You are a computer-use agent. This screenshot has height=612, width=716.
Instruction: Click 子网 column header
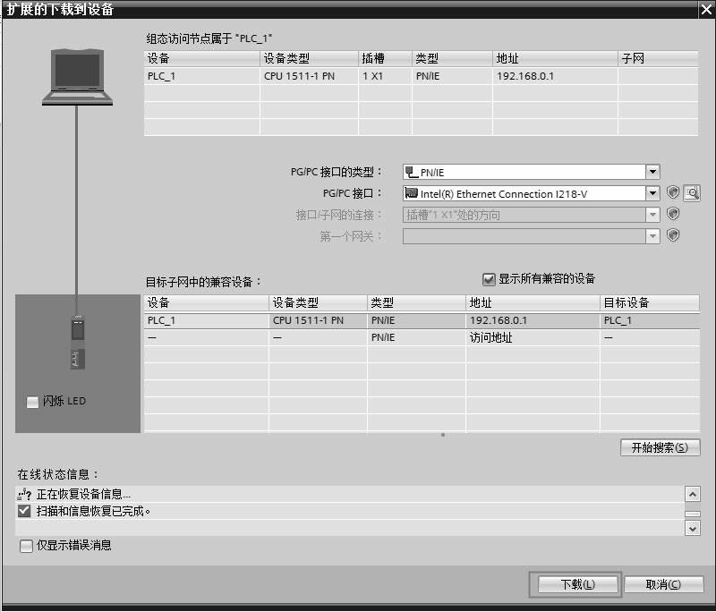click(x=658, y=58)
